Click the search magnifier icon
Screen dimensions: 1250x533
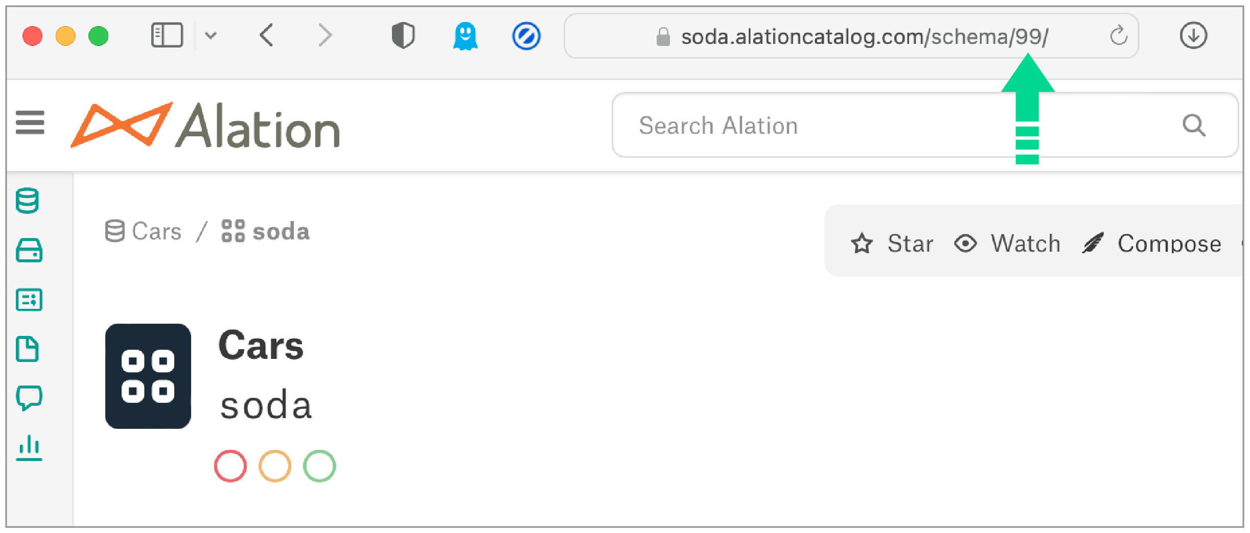coord(1194,125)
